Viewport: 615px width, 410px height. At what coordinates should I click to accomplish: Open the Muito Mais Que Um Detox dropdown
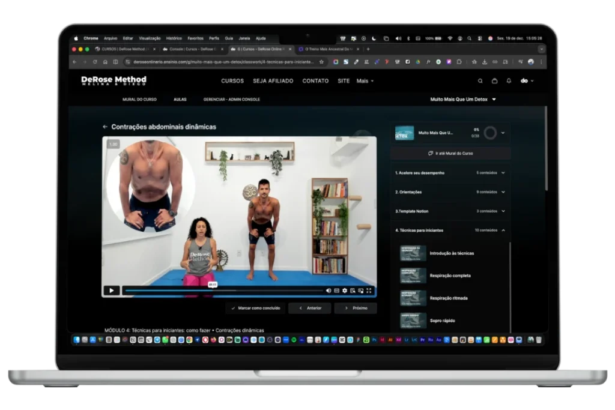coord(463,100)
